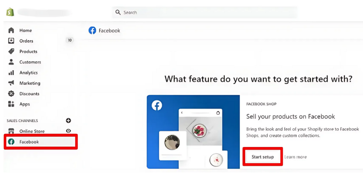Open Online Store channel
Image resolution: width=363 pixels, height=190 pixels.
(32, 131)
